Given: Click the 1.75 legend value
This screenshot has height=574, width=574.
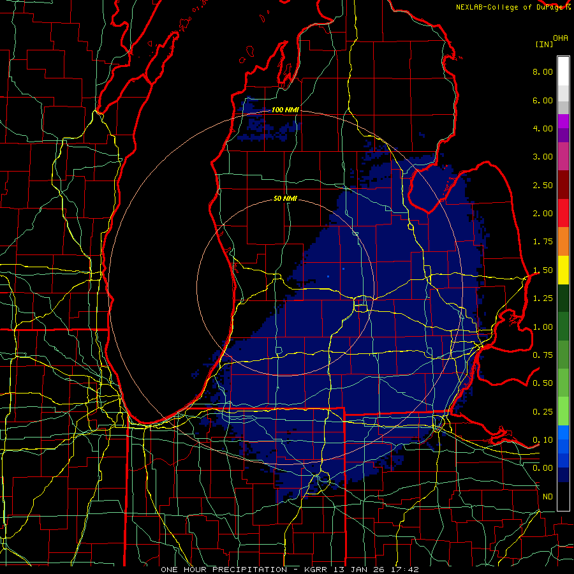Looking at the screenshot, I should tap(543, 242).
